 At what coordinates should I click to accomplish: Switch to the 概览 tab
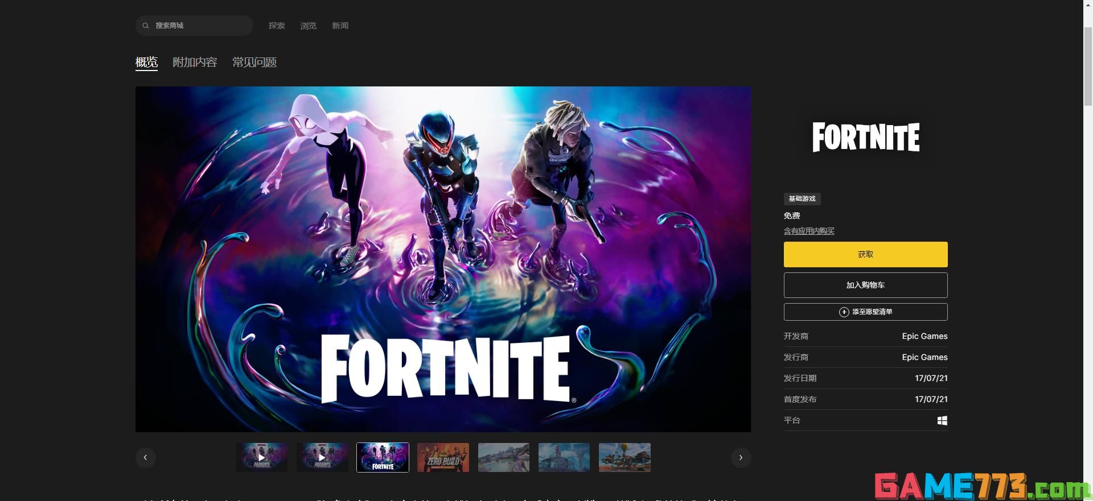point(146,62)
